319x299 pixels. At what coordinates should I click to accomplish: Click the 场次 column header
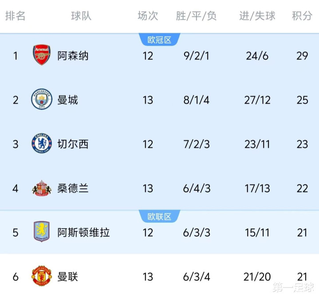[x=148, y=16]
